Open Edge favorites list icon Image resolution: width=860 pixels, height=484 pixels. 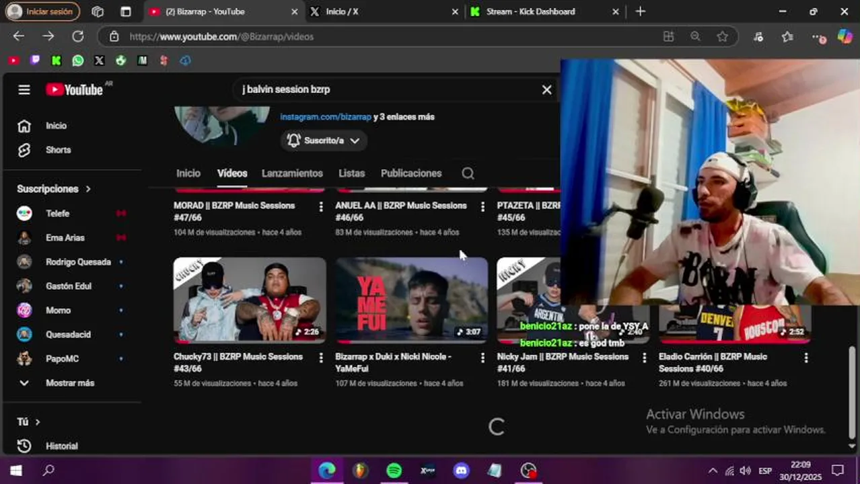pyautogui.click(x=788, y=36)
